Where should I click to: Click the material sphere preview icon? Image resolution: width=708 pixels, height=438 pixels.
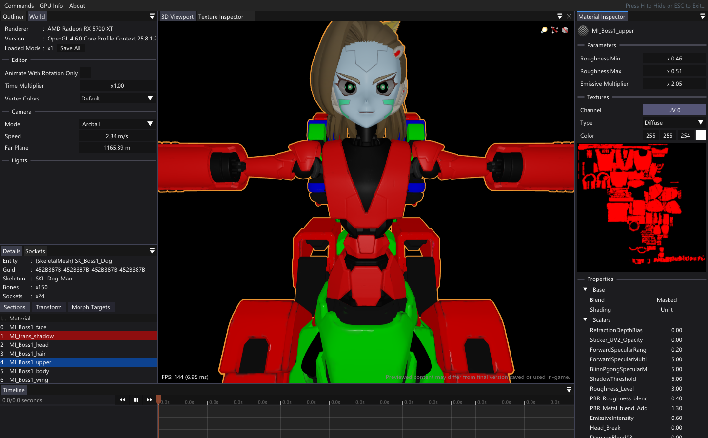(x=583, y=31)
